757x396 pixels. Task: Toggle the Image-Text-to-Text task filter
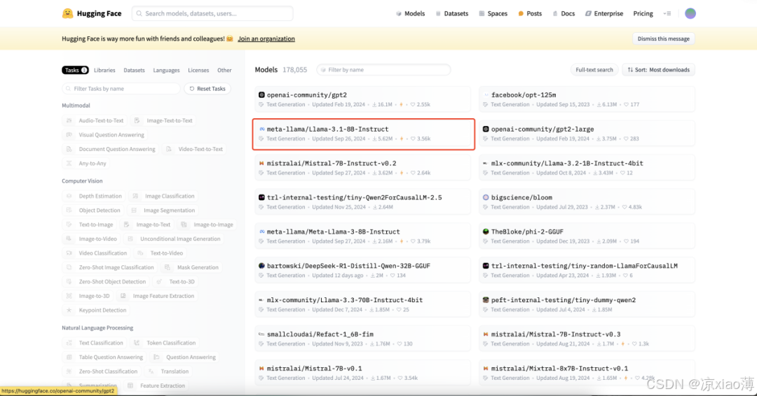click(x=163, y=120)
